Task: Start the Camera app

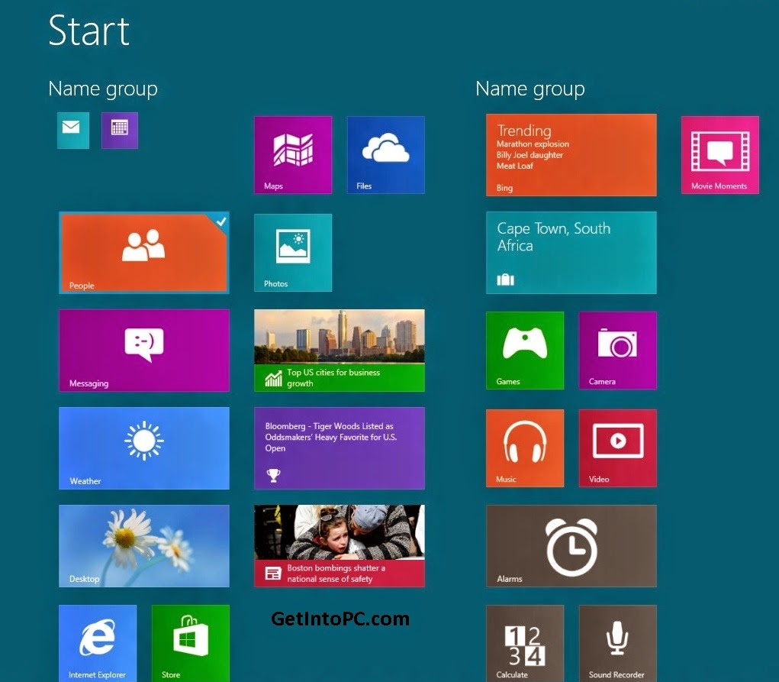Action: tap(618, 350)
